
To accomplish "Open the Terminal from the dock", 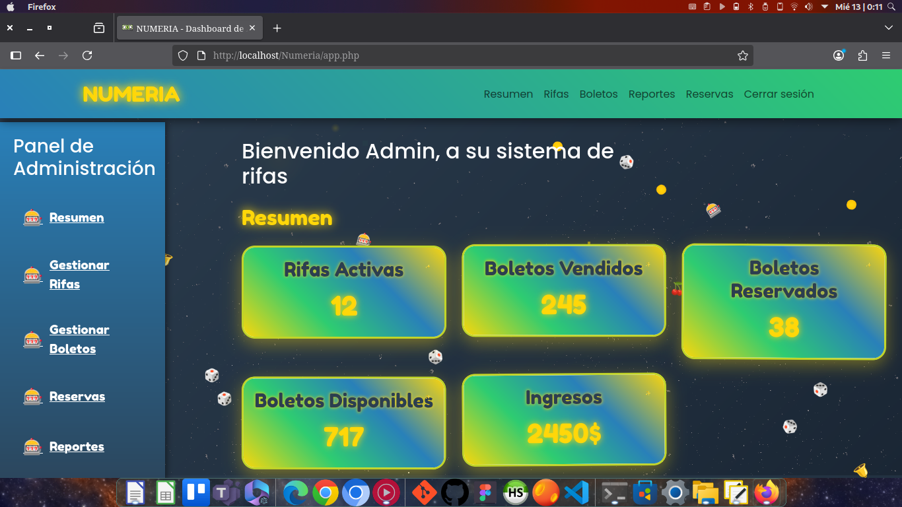I will pos(615,492).
